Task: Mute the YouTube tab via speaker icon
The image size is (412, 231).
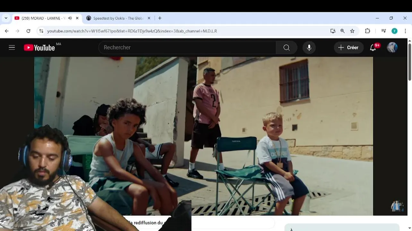Action: click(70, 18)
